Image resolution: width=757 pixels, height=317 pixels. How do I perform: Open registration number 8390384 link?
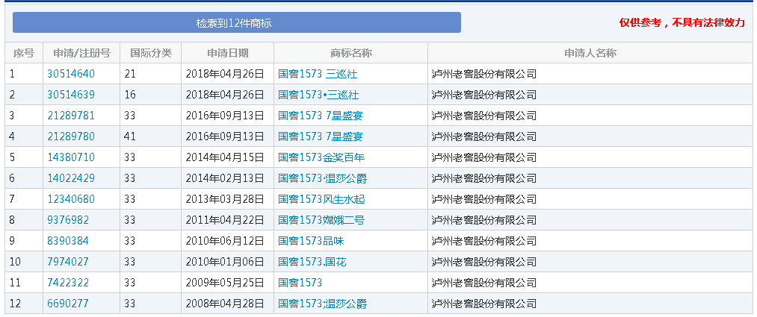pyautogui.click(x=68, y=241)
